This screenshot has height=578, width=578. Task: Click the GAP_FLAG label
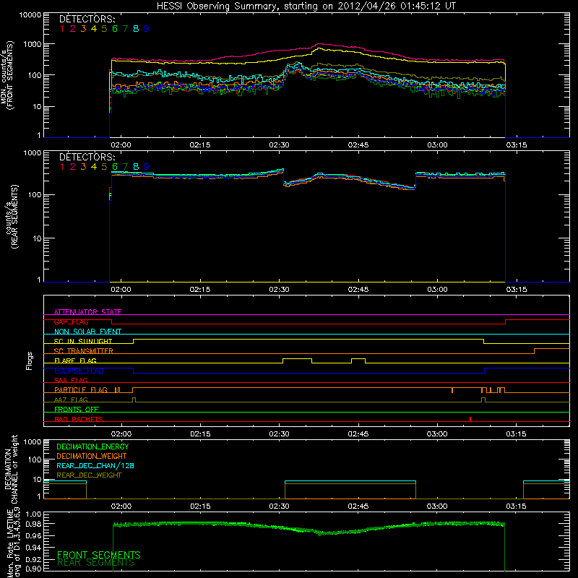point(71,322)
